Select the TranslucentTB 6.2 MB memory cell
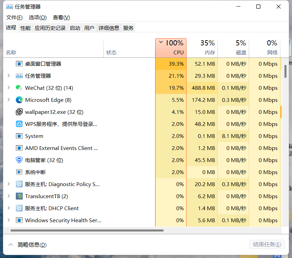 [202, 196]
